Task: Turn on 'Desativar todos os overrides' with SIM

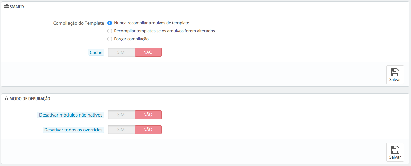Action: coord(121,130)
